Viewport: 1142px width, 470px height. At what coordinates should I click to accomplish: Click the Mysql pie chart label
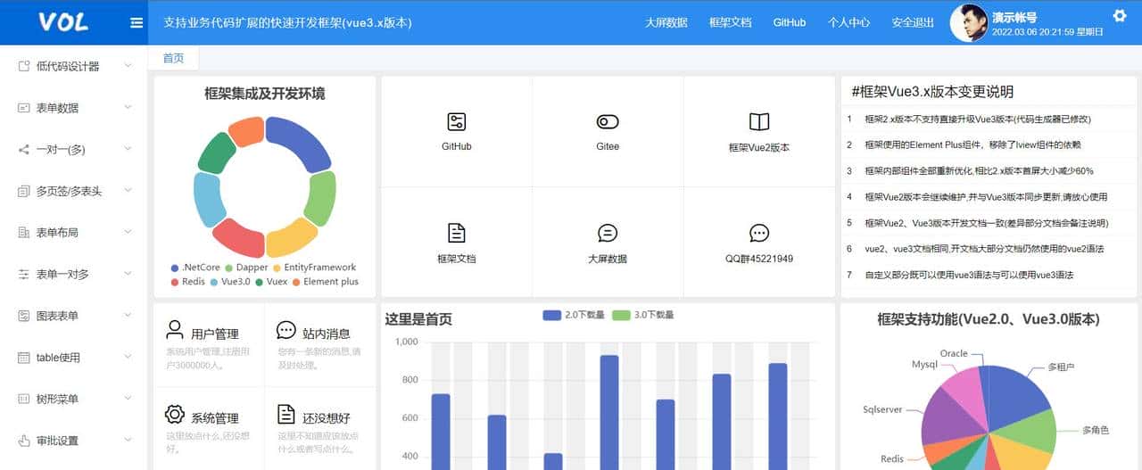[x=925, y=365]
